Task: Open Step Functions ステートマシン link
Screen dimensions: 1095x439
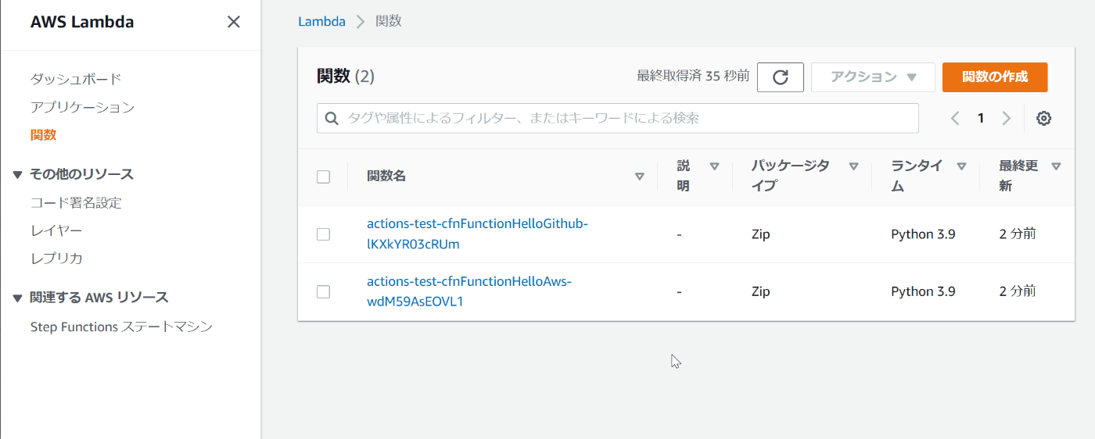Action: click(121, 327)
